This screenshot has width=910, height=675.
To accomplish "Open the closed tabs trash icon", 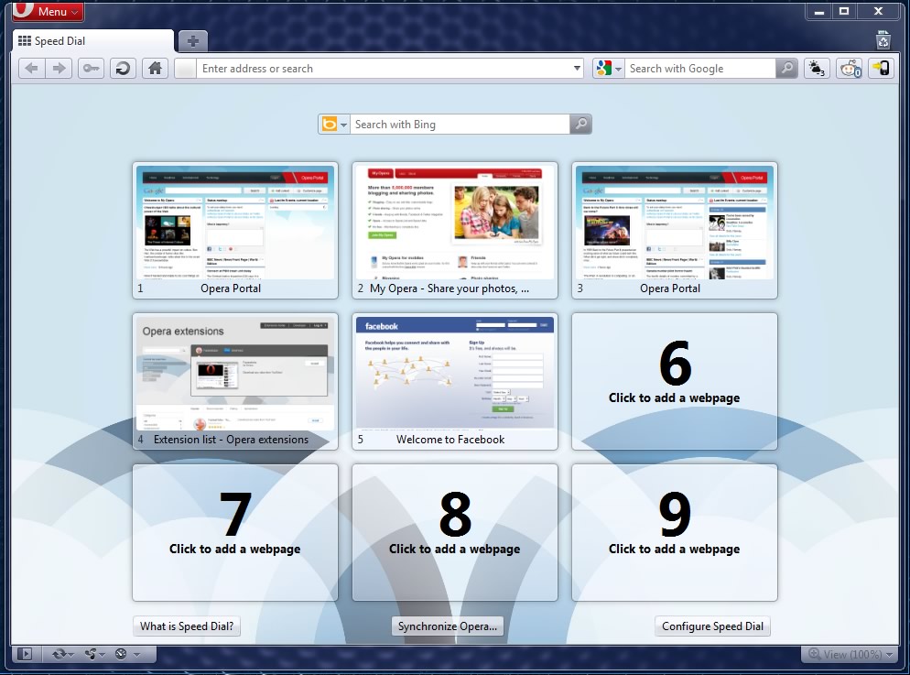I will [883, 40].
